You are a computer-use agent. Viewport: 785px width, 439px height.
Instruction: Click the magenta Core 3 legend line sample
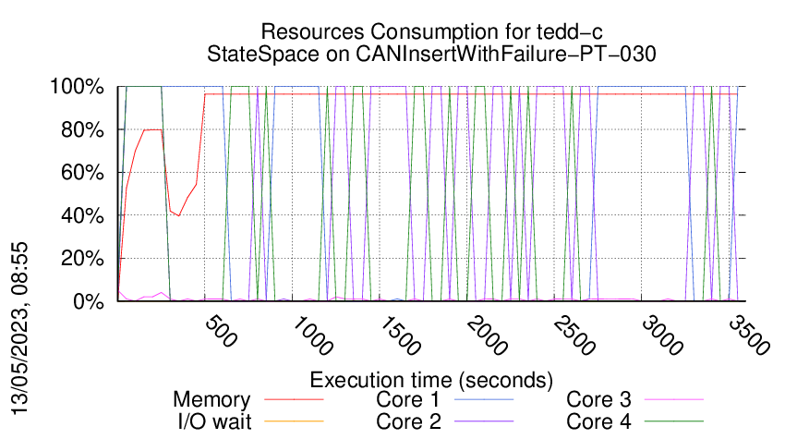tap(674, 400)
